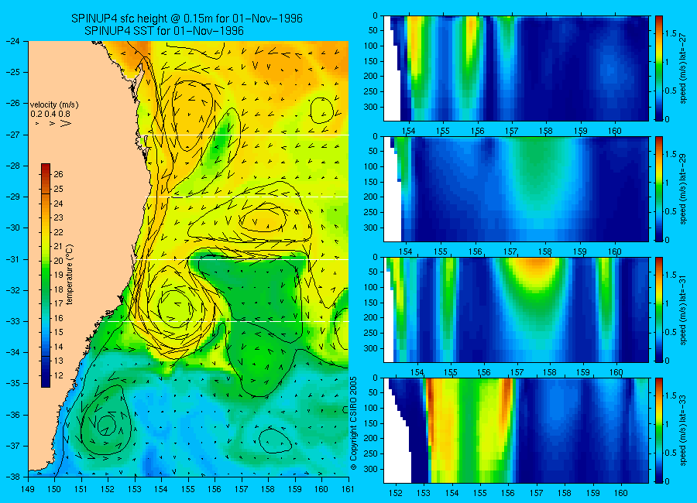Click main map latitude axis label -30

point(13,228)
